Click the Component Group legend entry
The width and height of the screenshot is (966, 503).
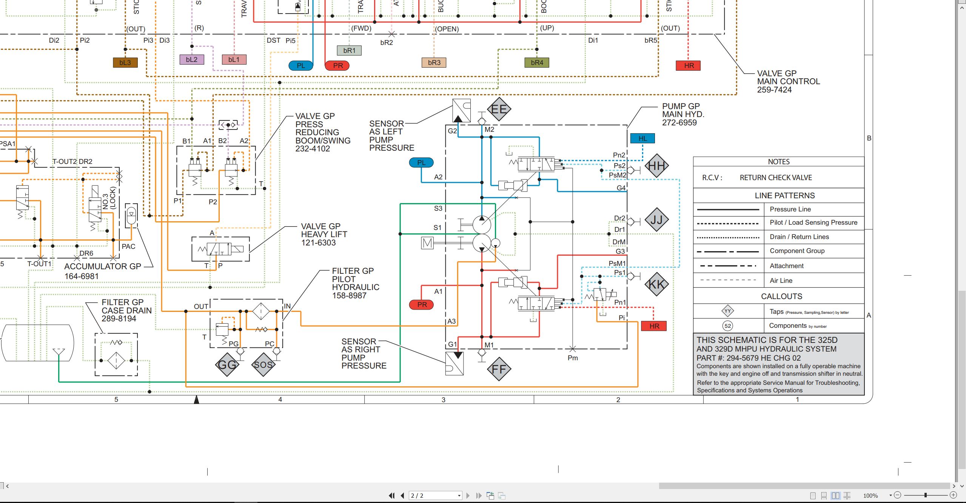(x=797, y=251)
